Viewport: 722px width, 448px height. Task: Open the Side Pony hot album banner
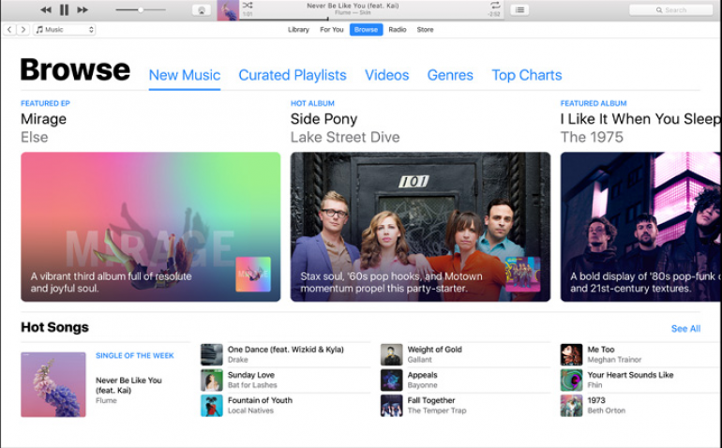coord(420,227)
